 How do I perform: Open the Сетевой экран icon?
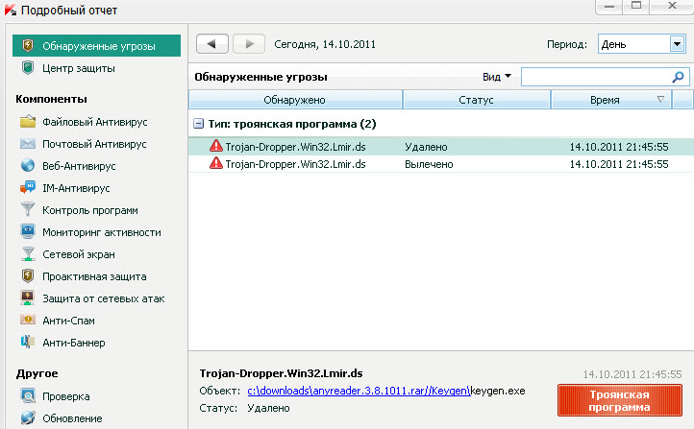click(x=28, y=254)
